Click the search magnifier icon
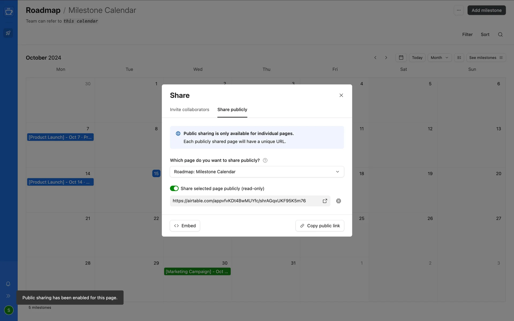Viewport: 514px width, 321px height. coord(500,35)
